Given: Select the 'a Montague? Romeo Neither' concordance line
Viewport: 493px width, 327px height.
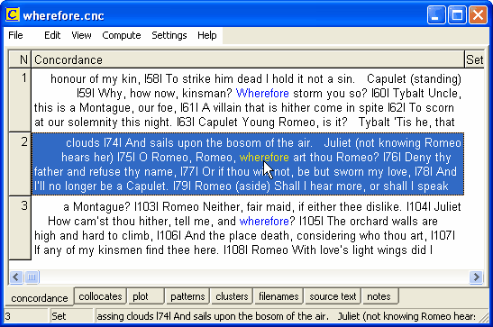Looking at the screenshot, I should 248,228.
